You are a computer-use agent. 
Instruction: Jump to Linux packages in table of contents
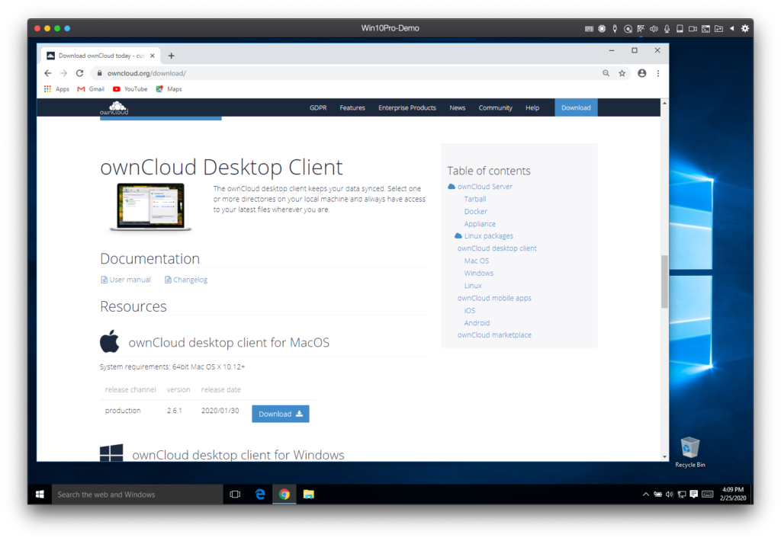488,236
